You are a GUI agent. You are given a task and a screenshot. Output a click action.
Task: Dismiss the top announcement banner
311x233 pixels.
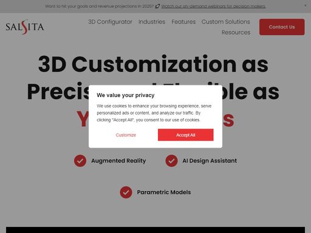(x=305, y=5)
